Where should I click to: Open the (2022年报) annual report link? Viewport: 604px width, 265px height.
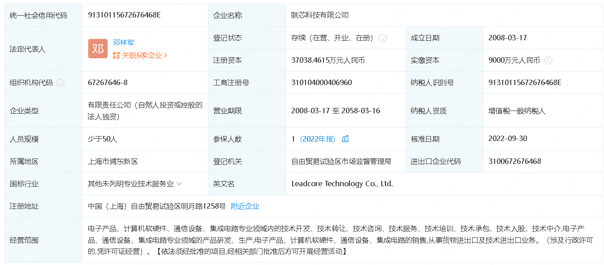[x=318, y=139]
